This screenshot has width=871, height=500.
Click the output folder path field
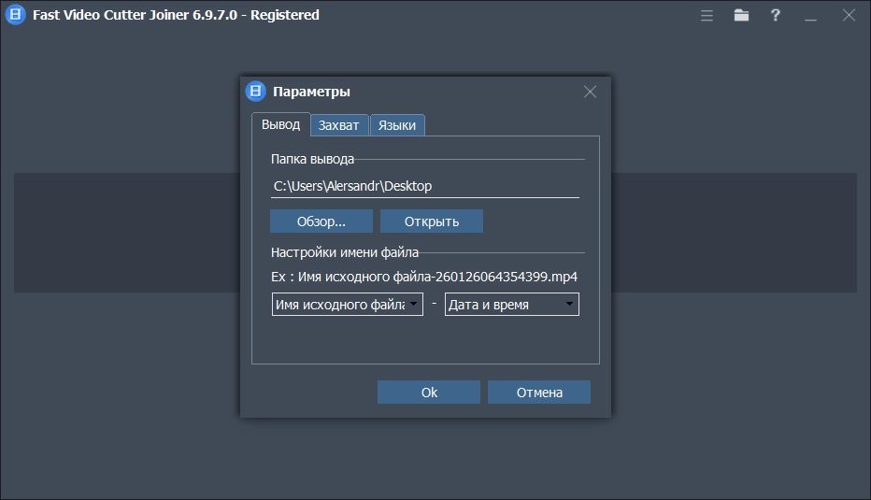tap(424, 186)
